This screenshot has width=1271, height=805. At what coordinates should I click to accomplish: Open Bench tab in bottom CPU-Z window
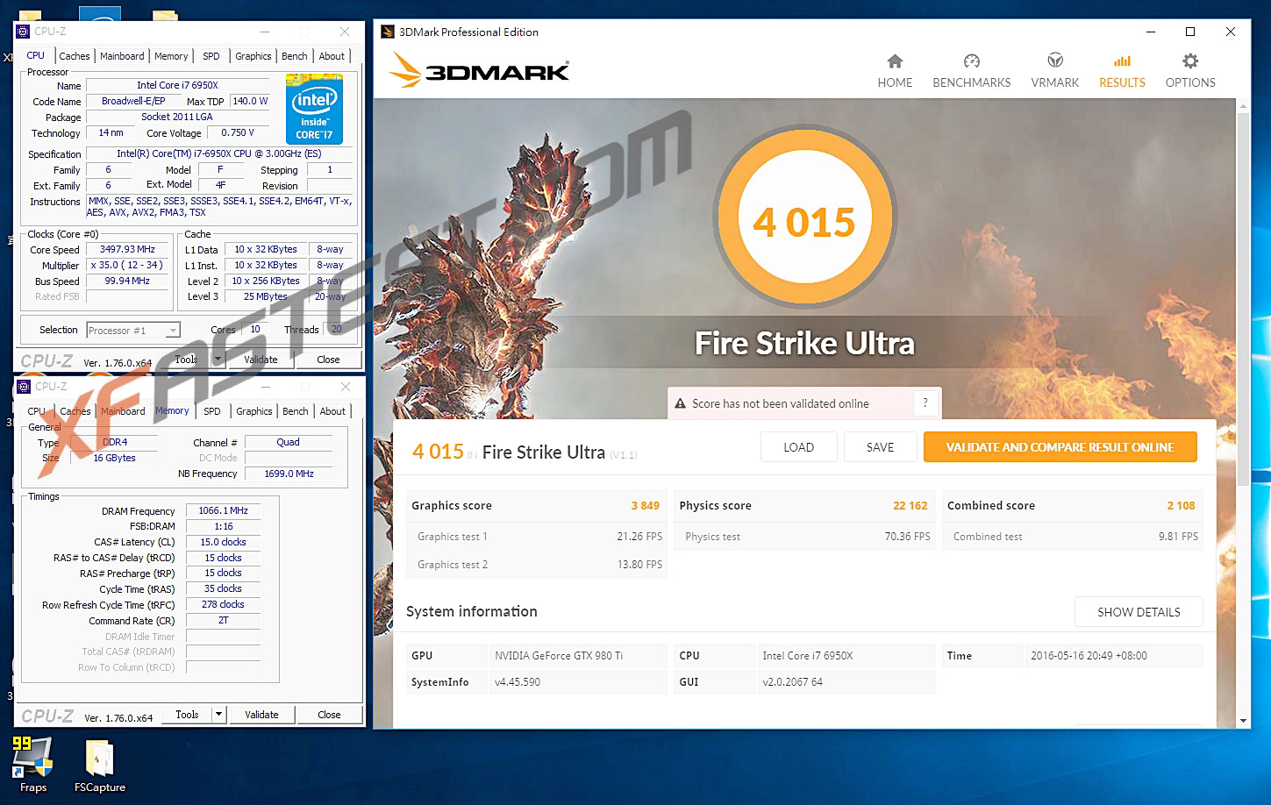(296, 411)
